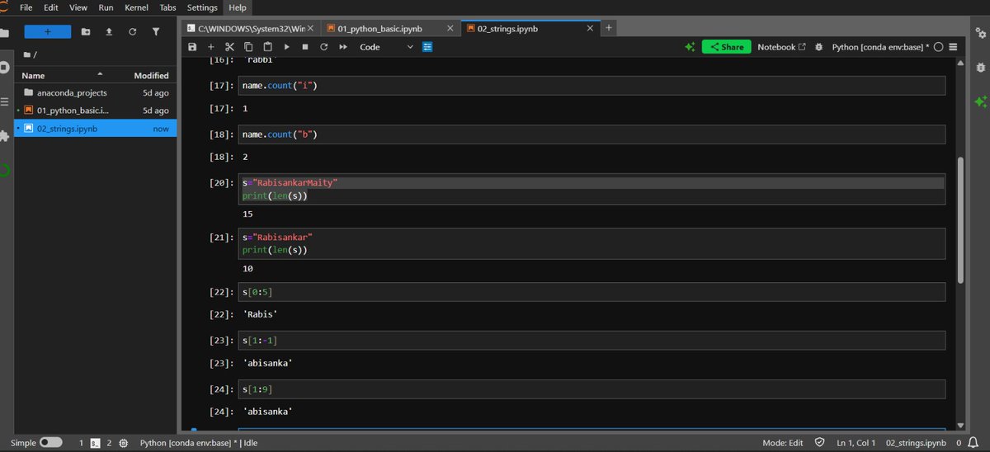Open the View menu
The height and width of the screenshot is (452, 990).
point(78,7)
